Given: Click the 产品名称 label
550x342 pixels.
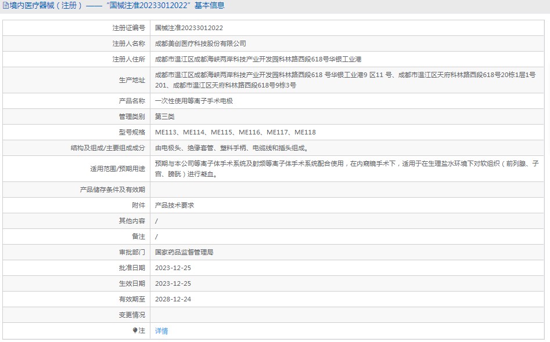Looking at the screenshot, I should point(132,101).
